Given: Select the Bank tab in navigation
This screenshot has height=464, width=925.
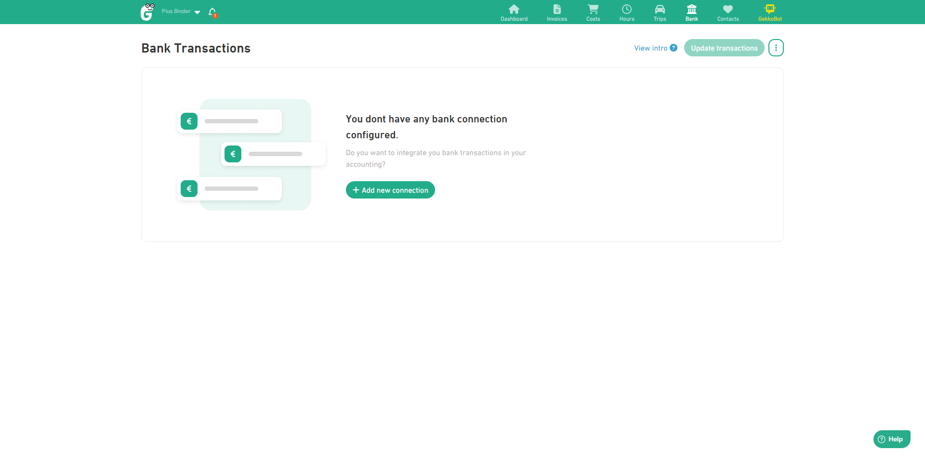Looking at the screenshot, I should tap(691, 13).
